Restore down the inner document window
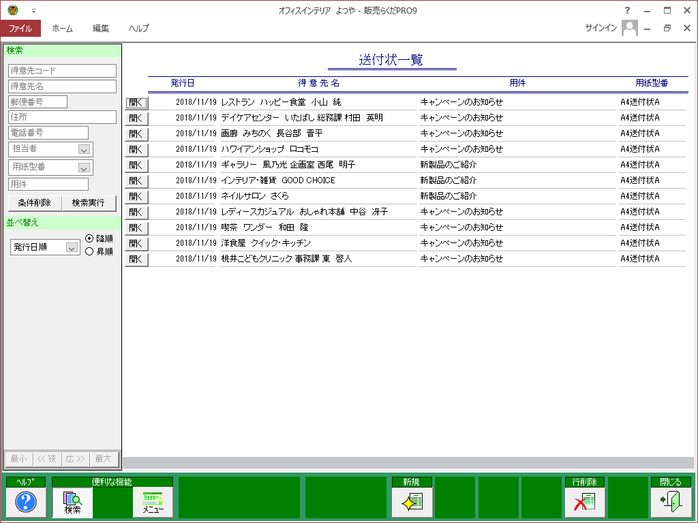Viewport: 698px width, 523px height. (667, 28)
